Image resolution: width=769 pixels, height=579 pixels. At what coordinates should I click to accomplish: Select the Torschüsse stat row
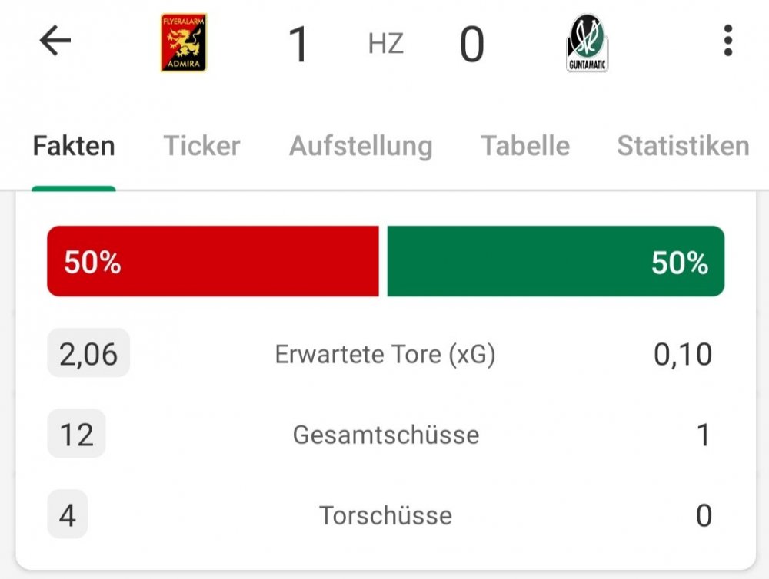(x=385, y=514)
